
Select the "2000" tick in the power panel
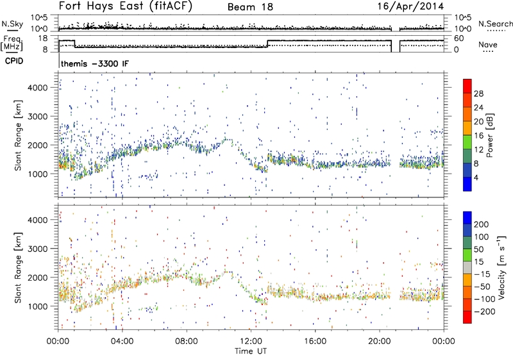tap(37, 145)
